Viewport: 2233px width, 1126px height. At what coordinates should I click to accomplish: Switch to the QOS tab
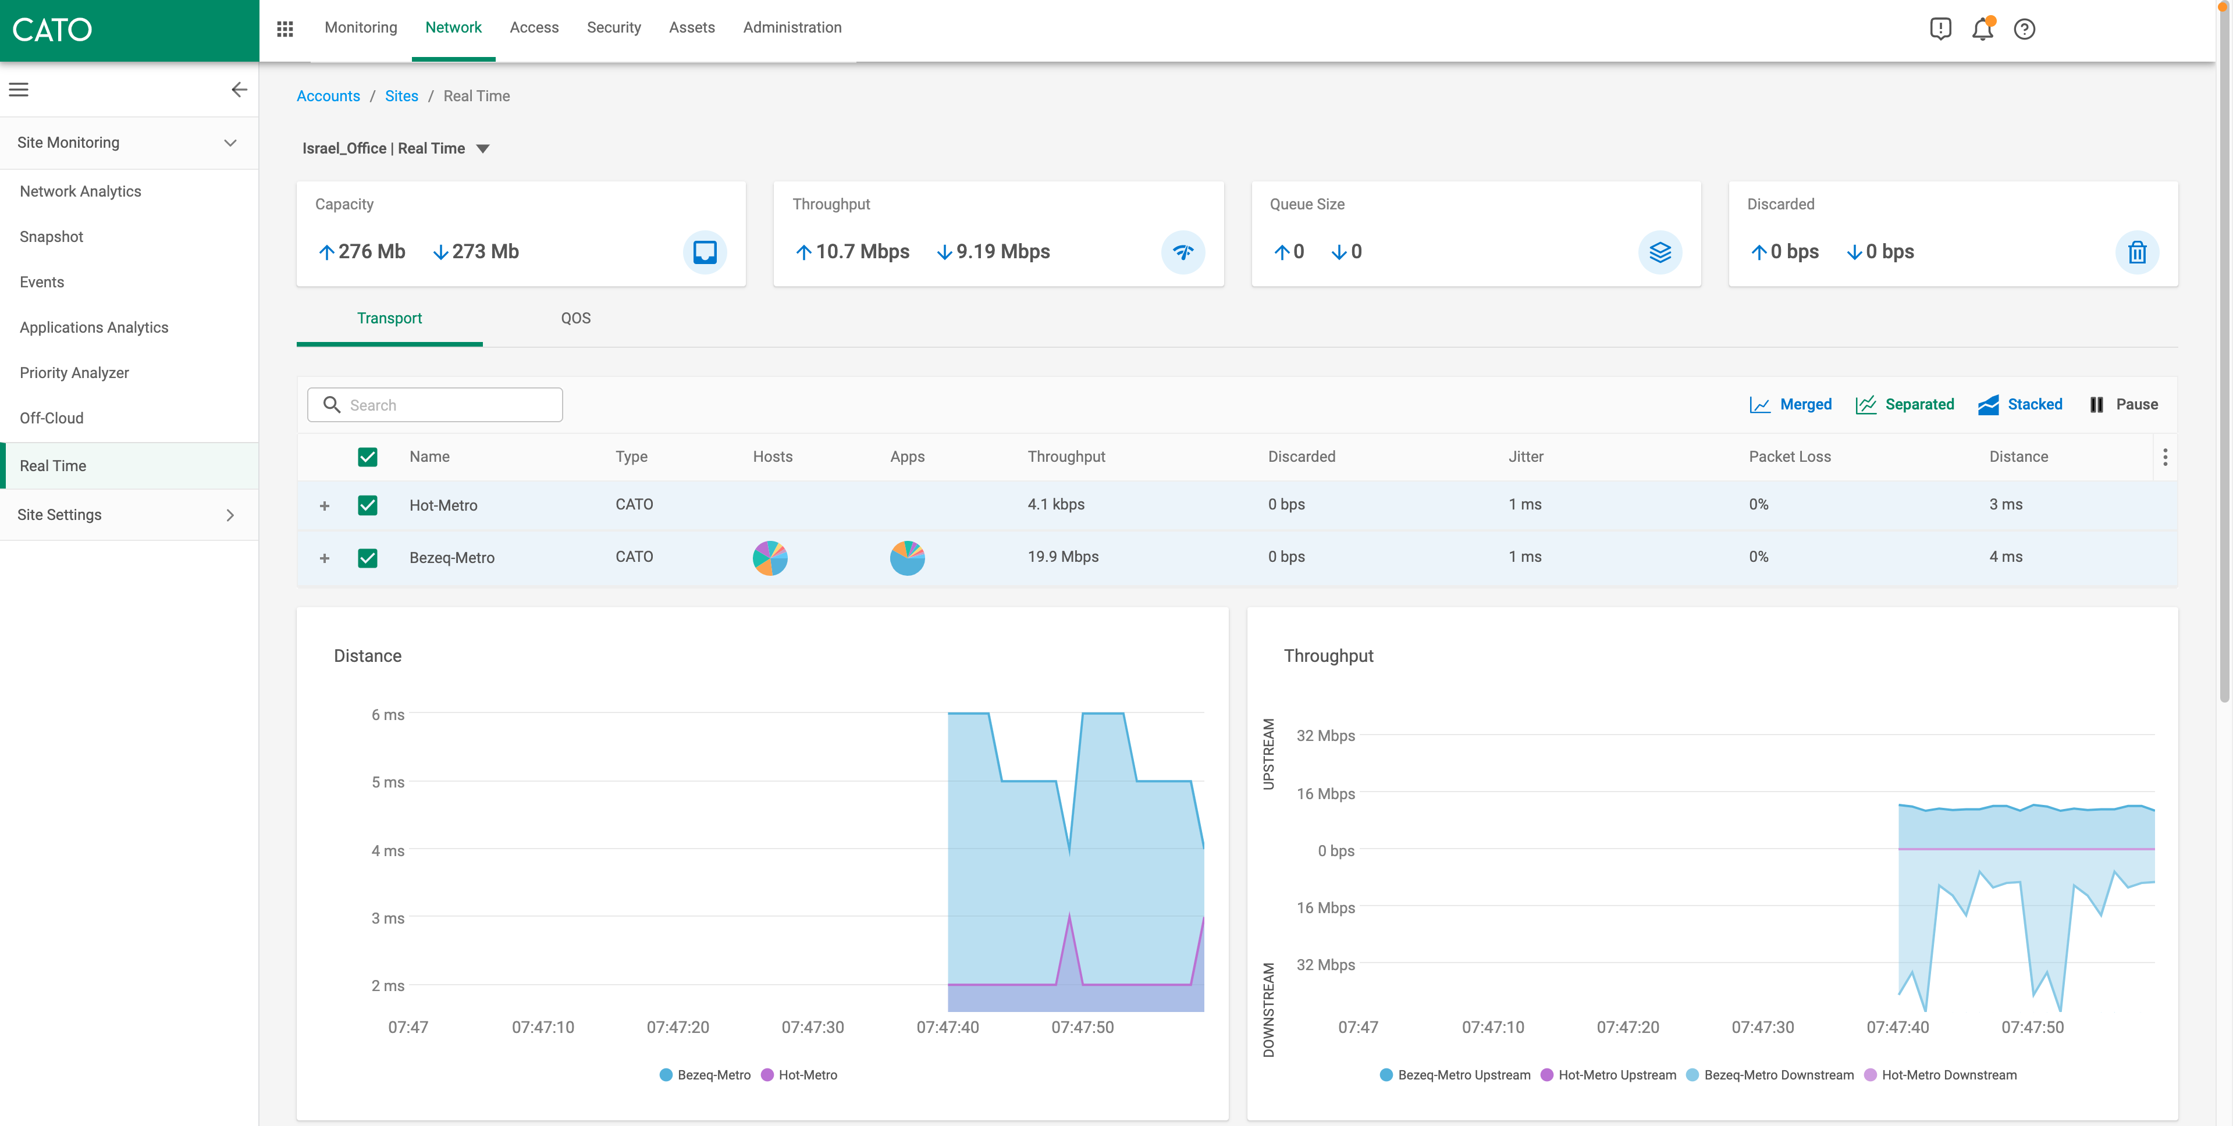(x=575, y=318)
